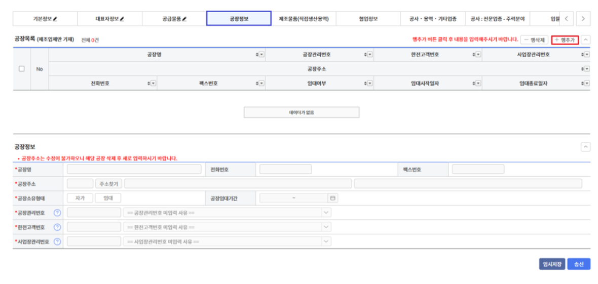Sort by the 공장주소 column sort icon
The height and width of the screenshot is (284, 598).
click(x=582, y=69)
